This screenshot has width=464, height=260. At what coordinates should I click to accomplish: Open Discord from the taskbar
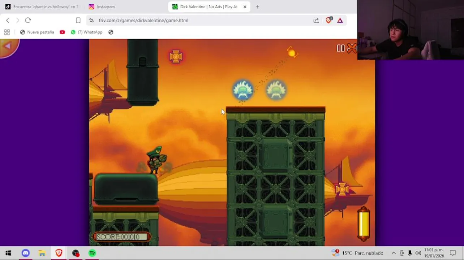tap(25, 253)
